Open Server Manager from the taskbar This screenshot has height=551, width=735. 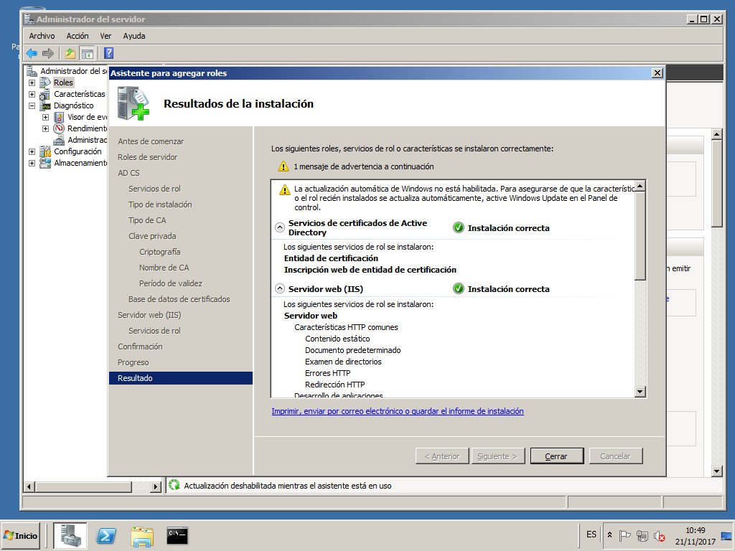coord(70,535)
